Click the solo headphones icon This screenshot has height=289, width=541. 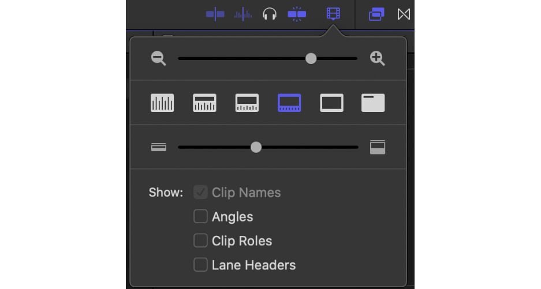pyautogui.click(x=270, y=14)
